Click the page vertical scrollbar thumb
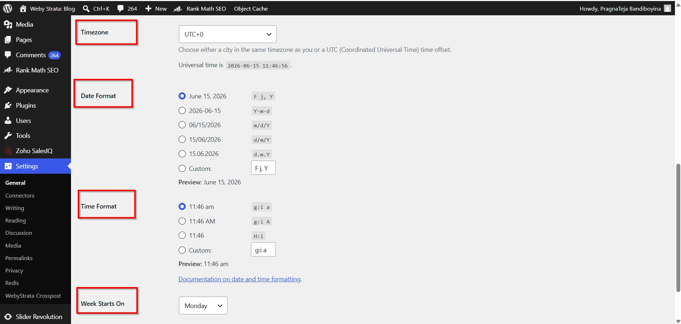 (x=678, y=227)
